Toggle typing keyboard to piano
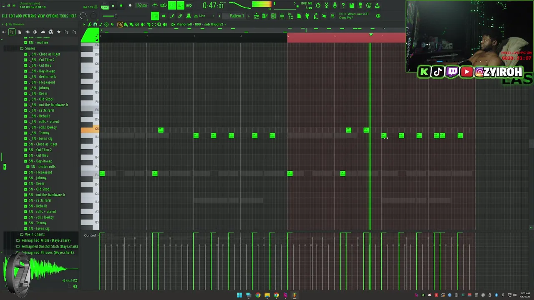Image resolution: width=534 pixels, height=300 pixels. tap(155, 16)
